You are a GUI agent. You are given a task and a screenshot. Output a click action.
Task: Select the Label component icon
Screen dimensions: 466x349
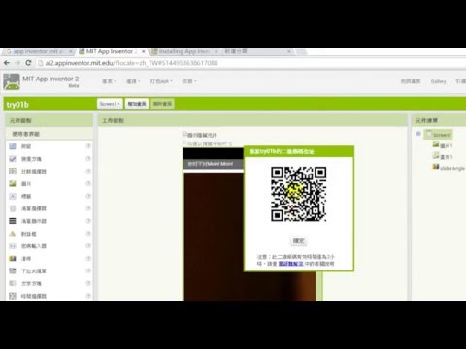point(13,196)
